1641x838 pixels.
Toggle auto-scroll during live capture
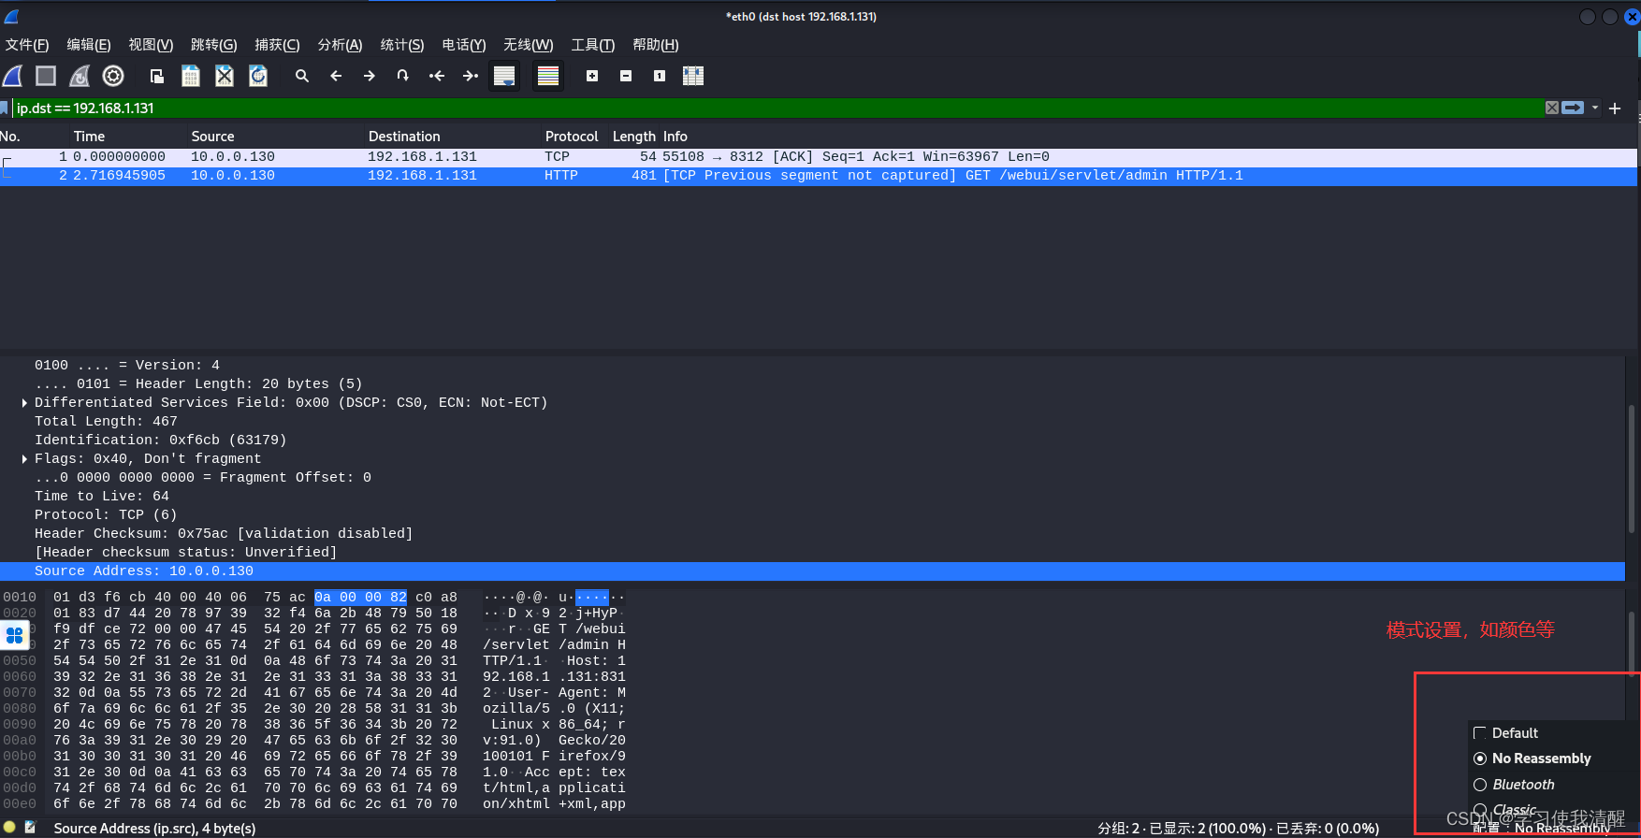coord(504,76)
